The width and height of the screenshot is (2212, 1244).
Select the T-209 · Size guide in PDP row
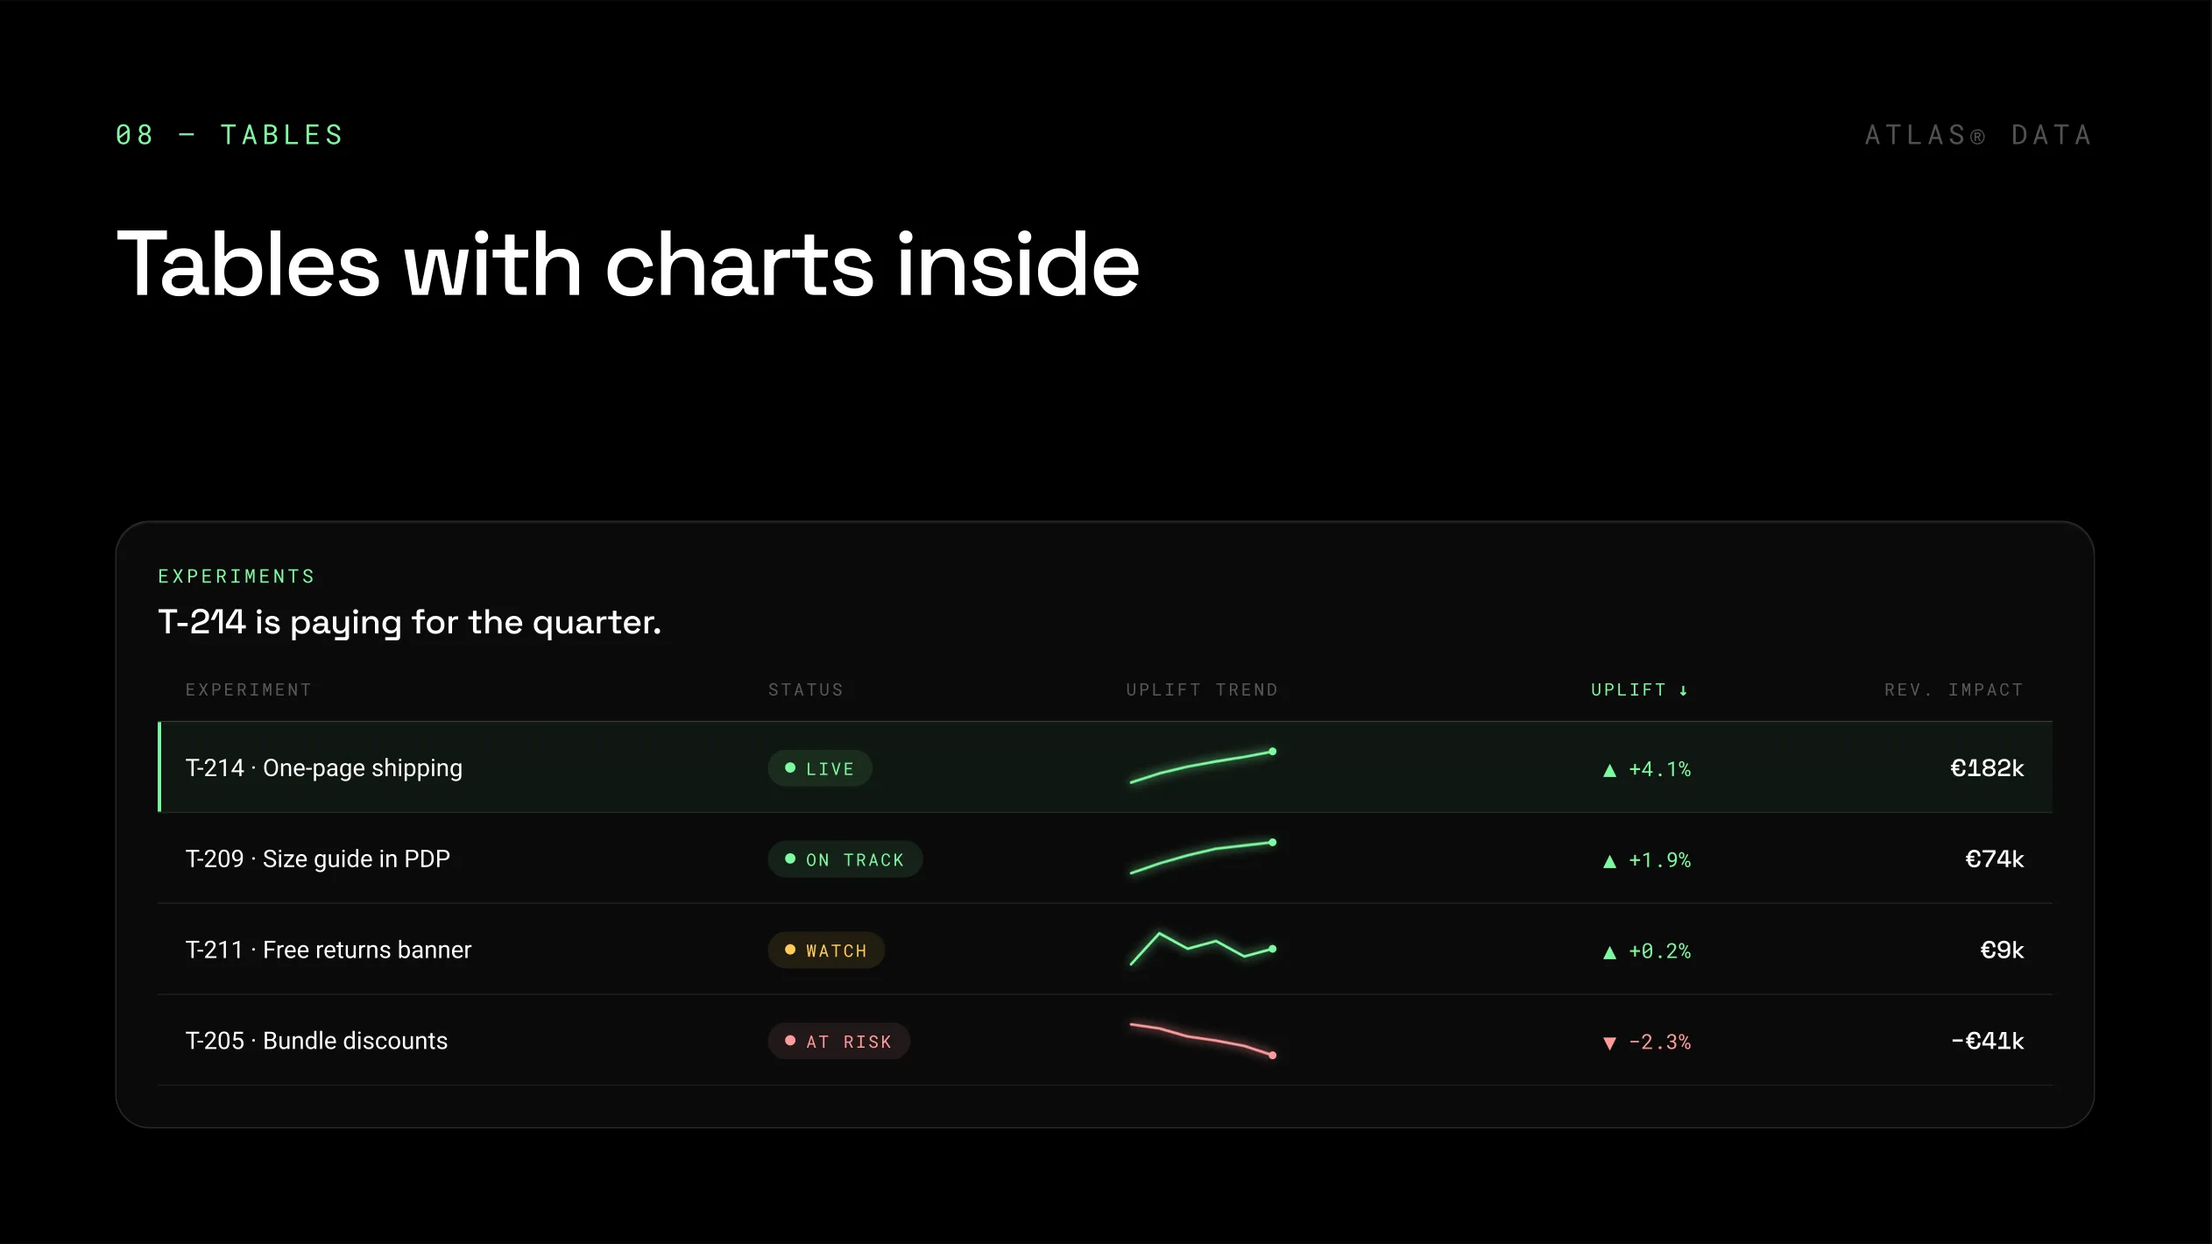click(1105, 859)
